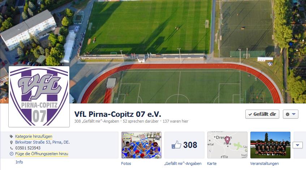
Task: Expand the gear dropdown arrow
Action: coord(293,114)
